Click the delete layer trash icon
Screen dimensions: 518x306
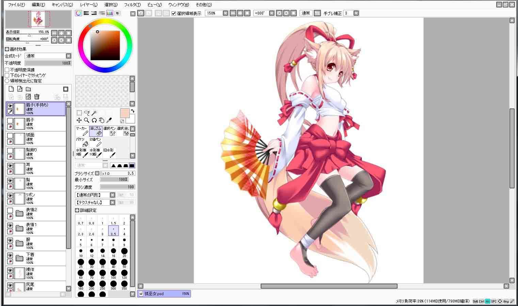37,97
